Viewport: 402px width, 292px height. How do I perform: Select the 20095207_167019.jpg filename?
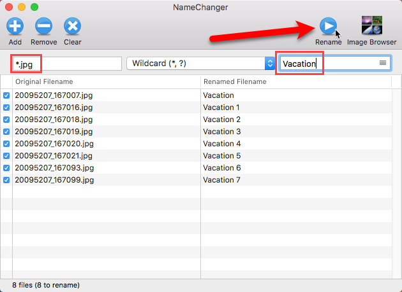point(54,132)
